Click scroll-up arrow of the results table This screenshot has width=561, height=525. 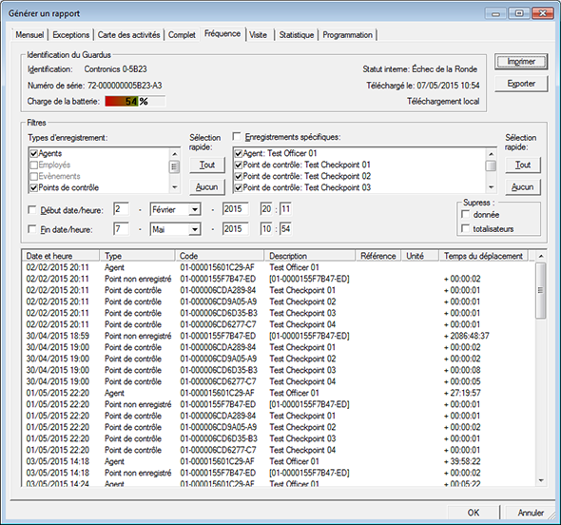541,256
